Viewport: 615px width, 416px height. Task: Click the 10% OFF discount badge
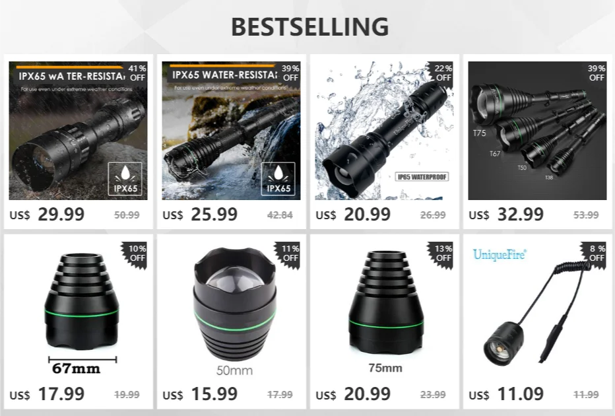136,254
